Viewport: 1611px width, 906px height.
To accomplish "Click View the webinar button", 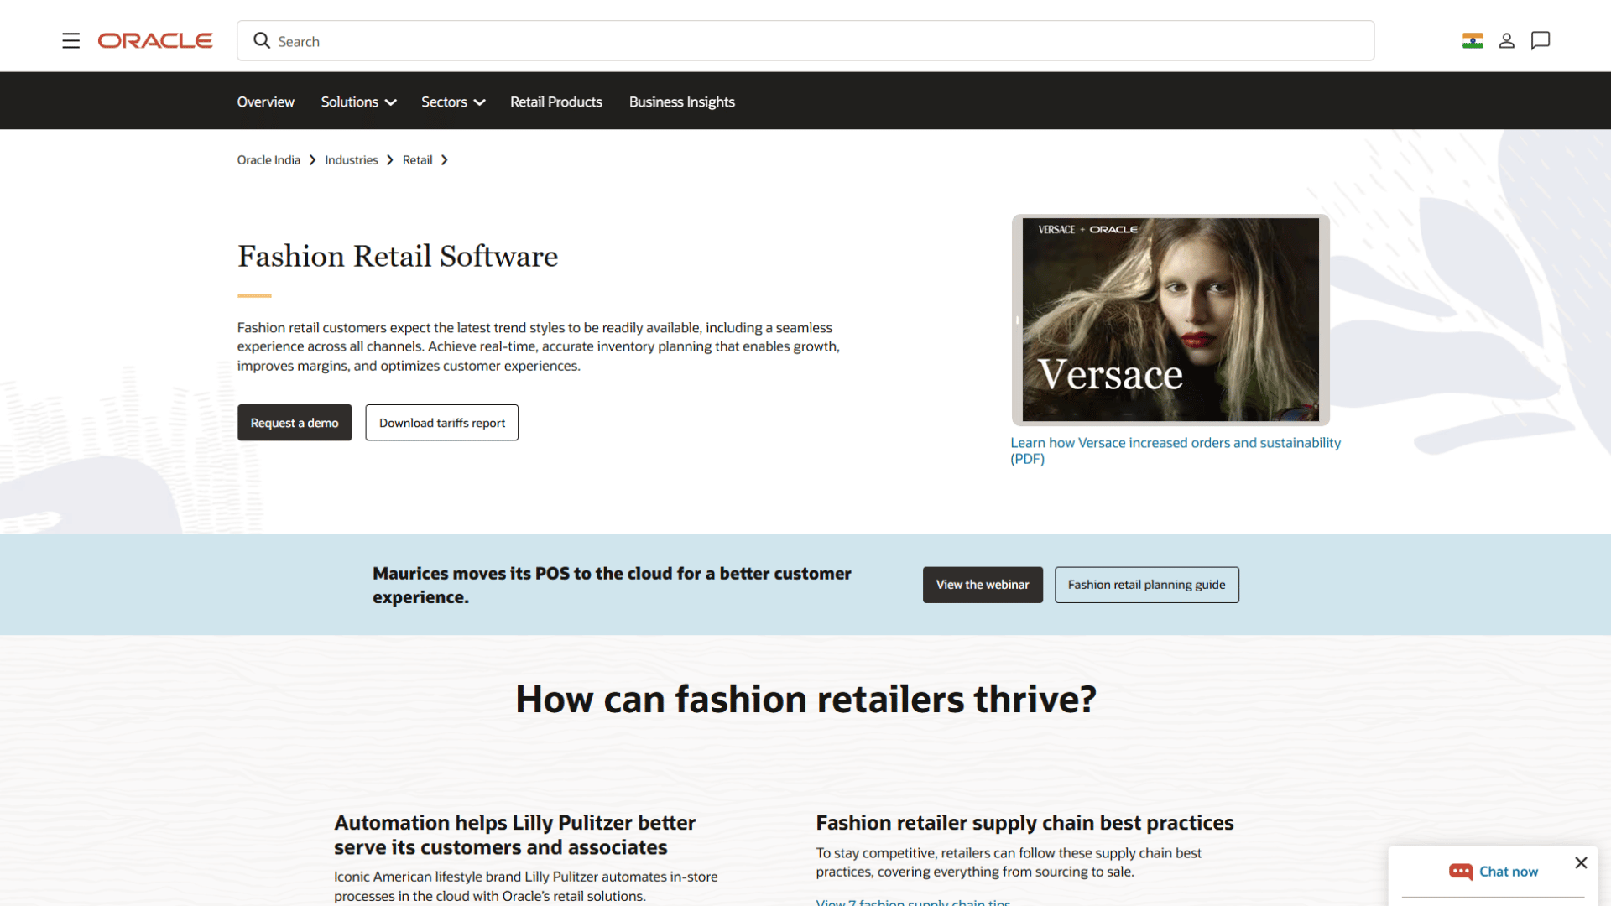I will [983, 585].
